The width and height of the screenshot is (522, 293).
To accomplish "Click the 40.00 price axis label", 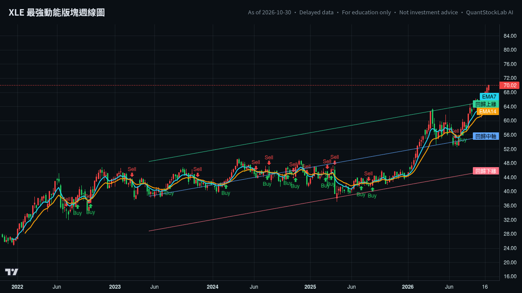I will pos(510,191).
